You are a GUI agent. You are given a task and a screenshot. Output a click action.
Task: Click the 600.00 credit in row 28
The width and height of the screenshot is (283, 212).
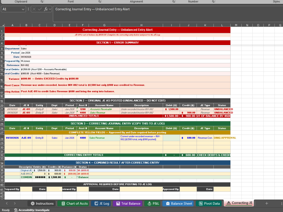point(188,138)
